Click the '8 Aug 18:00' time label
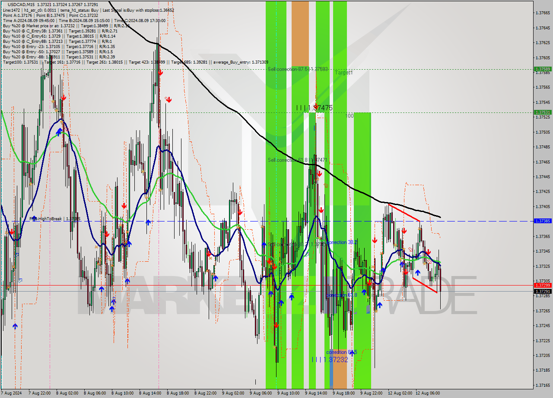553x398 pixels. point(178,393)
